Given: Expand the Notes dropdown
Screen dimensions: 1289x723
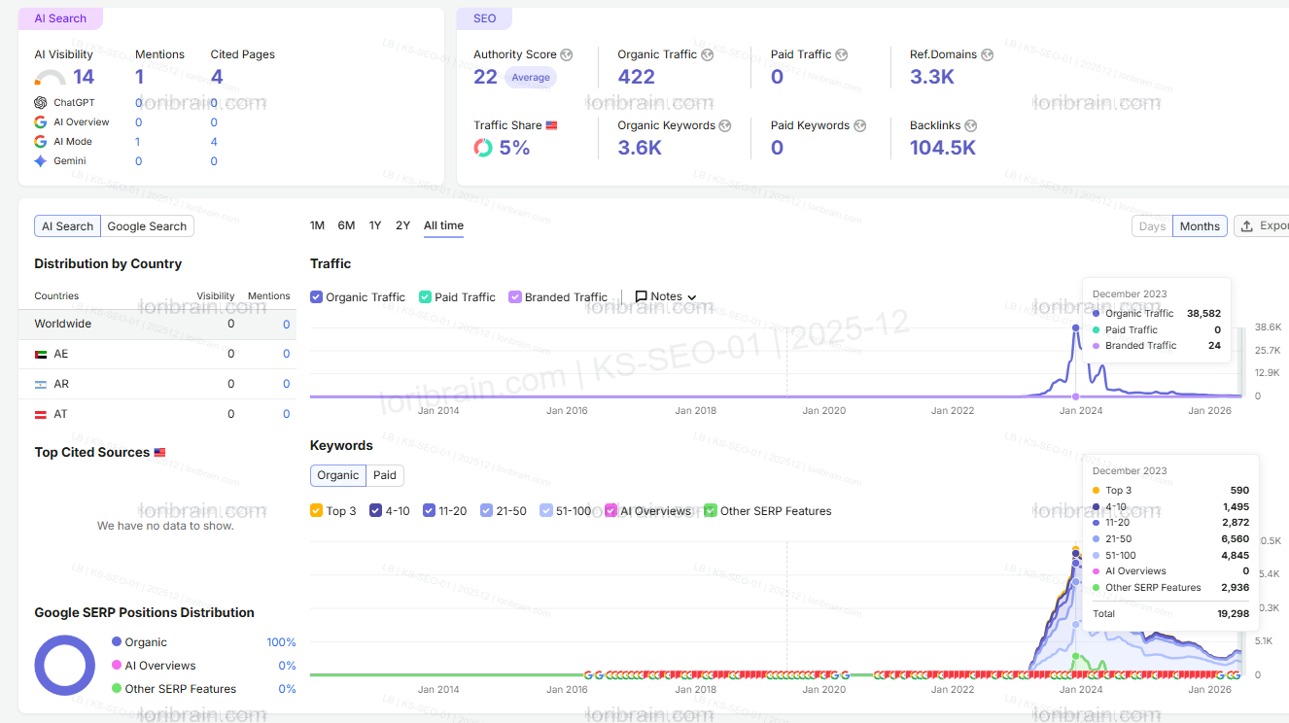Looking at the screenshot, I should (x=666, y=297).
